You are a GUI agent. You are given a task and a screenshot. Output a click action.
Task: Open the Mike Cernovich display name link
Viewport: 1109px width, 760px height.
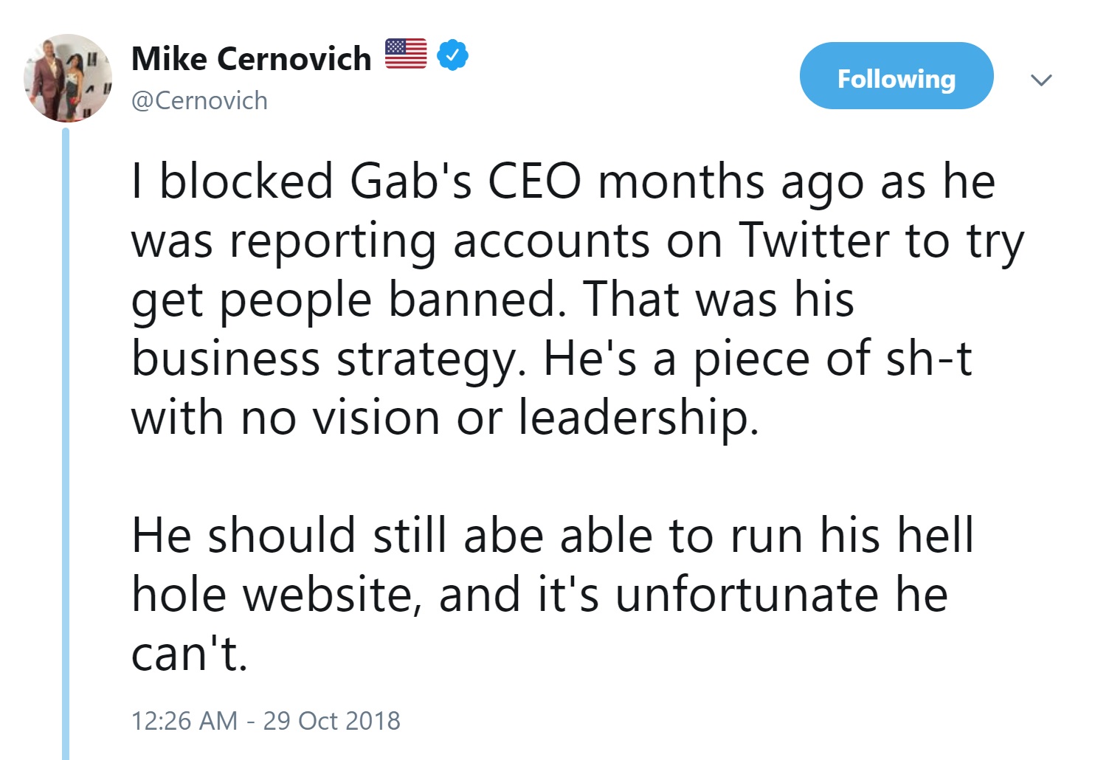point(251,59)
